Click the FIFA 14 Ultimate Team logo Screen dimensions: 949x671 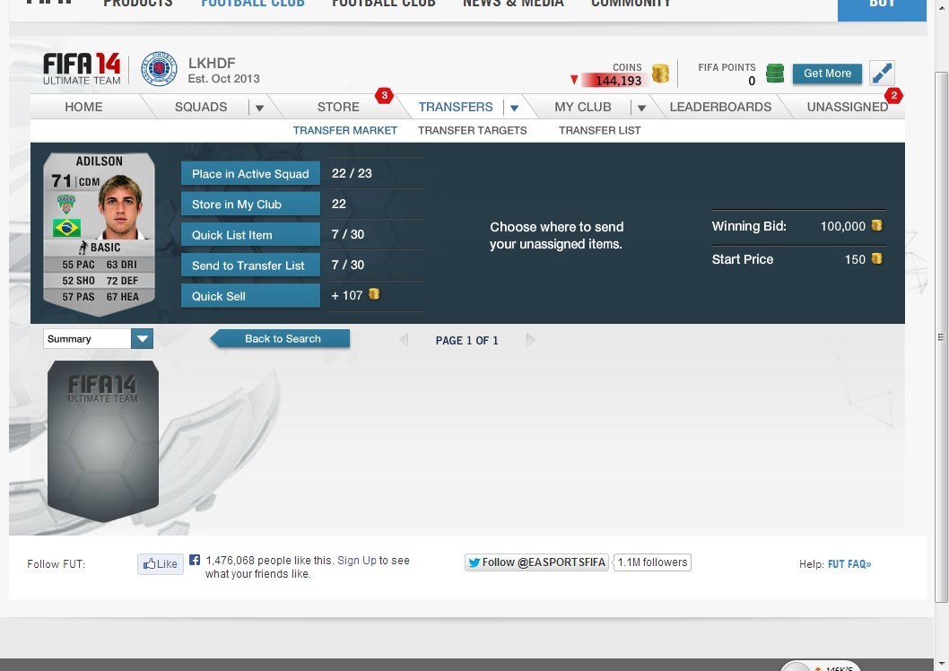[x=82, y=69]
